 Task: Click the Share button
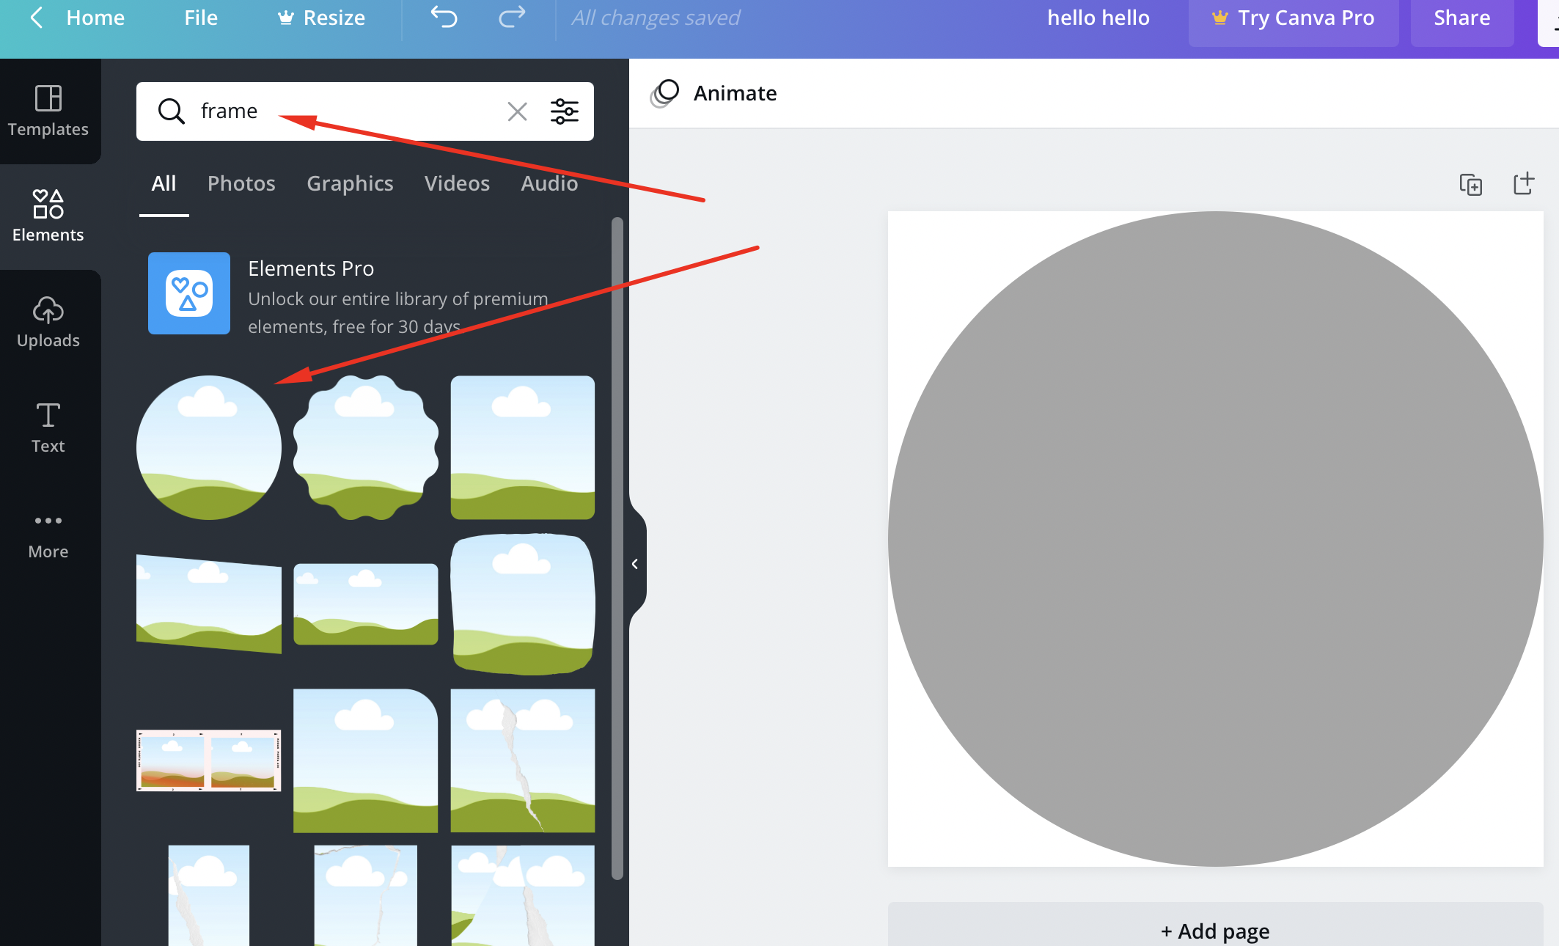(x=1462, y=18)
